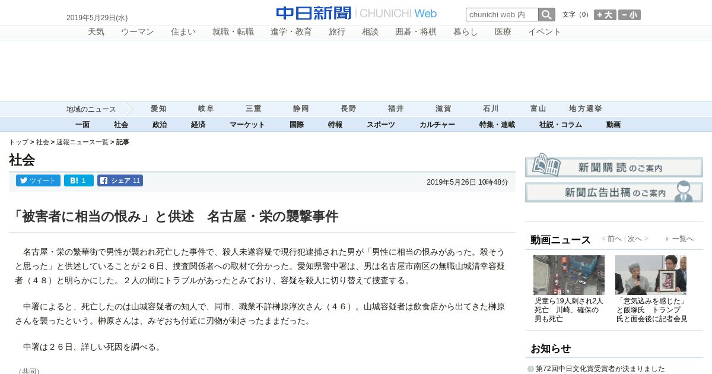This screenshot has height=374, width=712.
Task: Go to the スポーツ section
Action: [381, 125]
